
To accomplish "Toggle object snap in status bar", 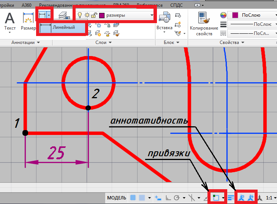I will 215,198.
